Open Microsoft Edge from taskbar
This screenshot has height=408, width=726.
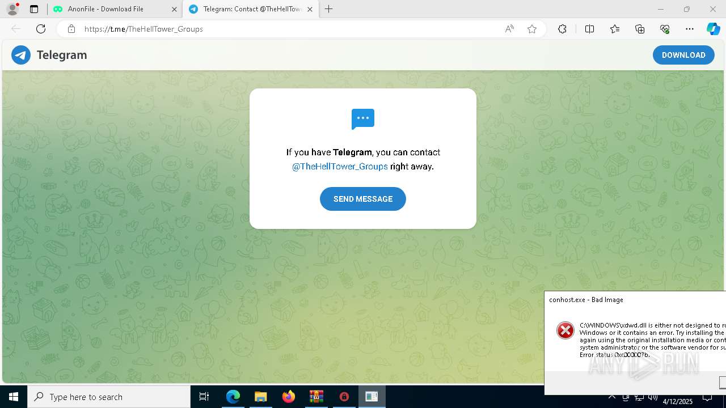coord(233,397)
